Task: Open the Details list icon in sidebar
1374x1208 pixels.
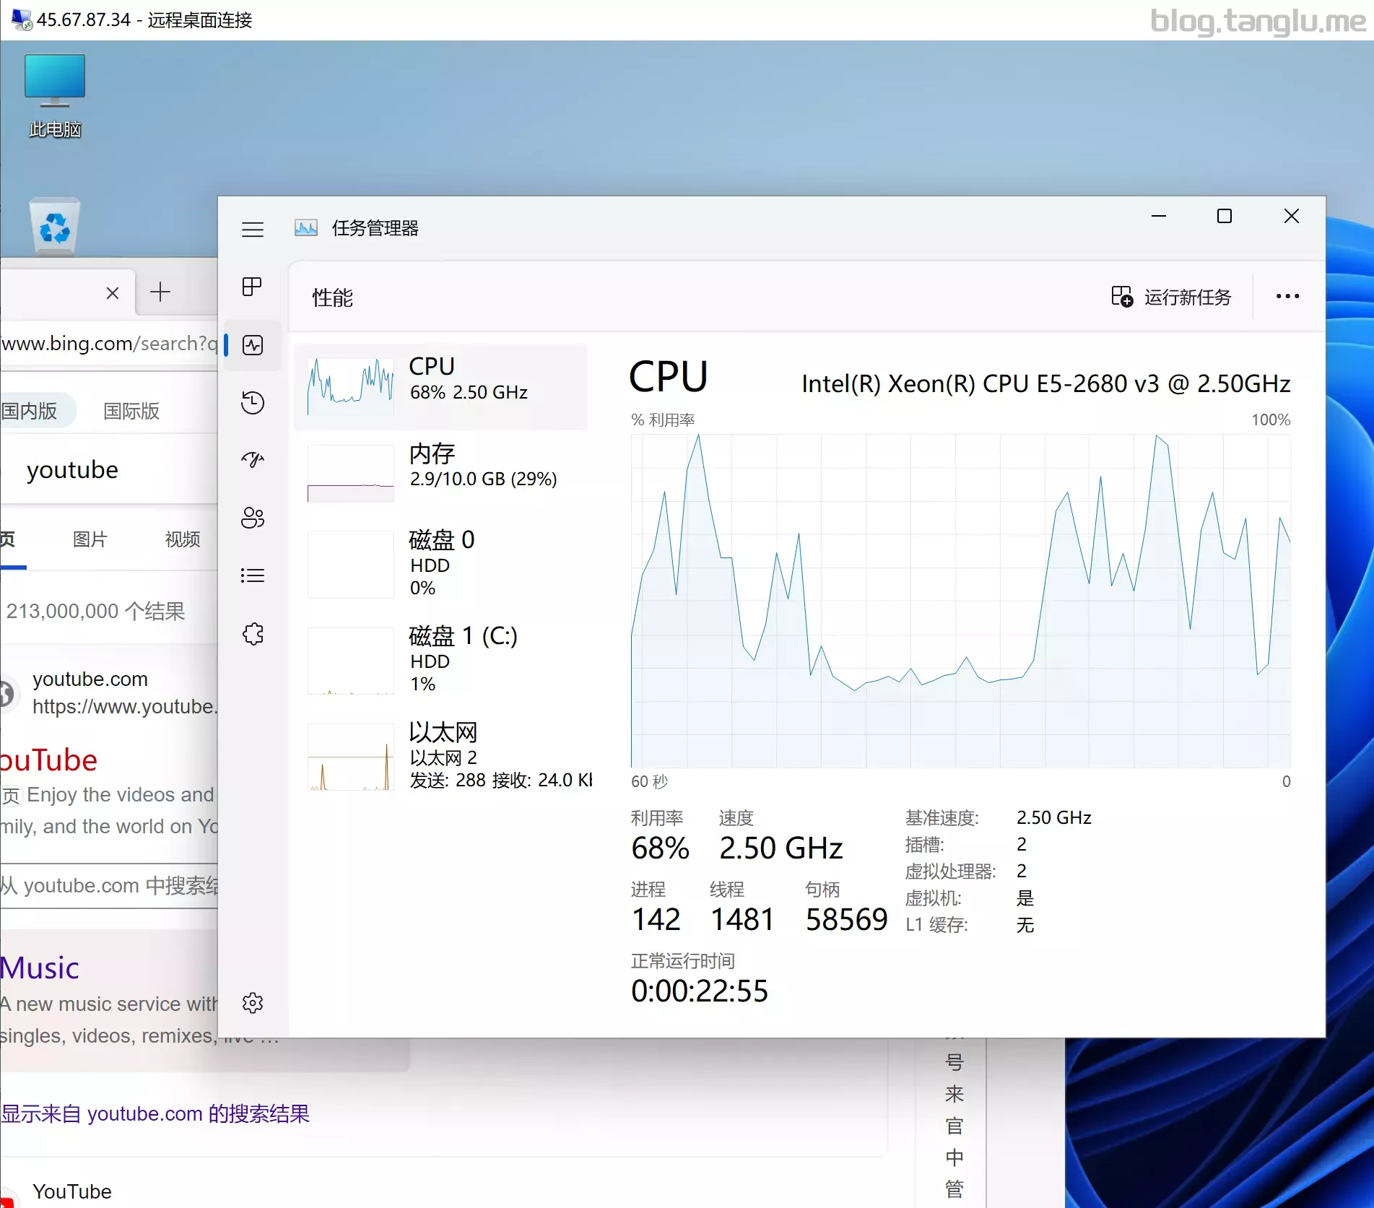Action: 252,575
